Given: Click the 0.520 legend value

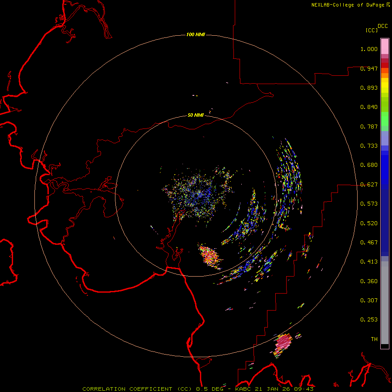Looking at the screenshot, I should click(369, 223).
